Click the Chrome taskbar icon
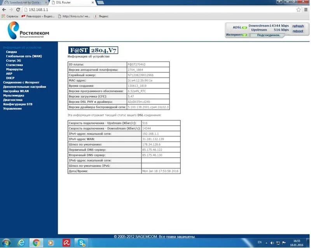This screenshot has width=311, height=248. (x=36, y=243)
